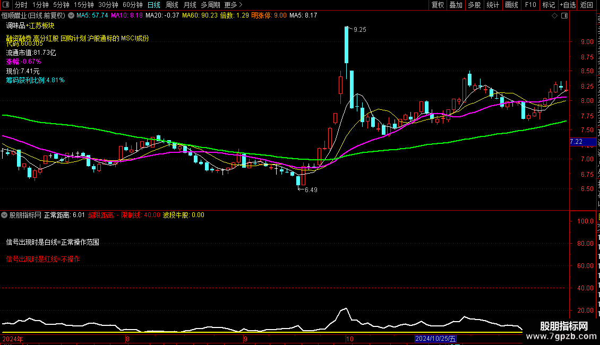
Task: Switch to 周线 weekly chart
Action: 172,5
